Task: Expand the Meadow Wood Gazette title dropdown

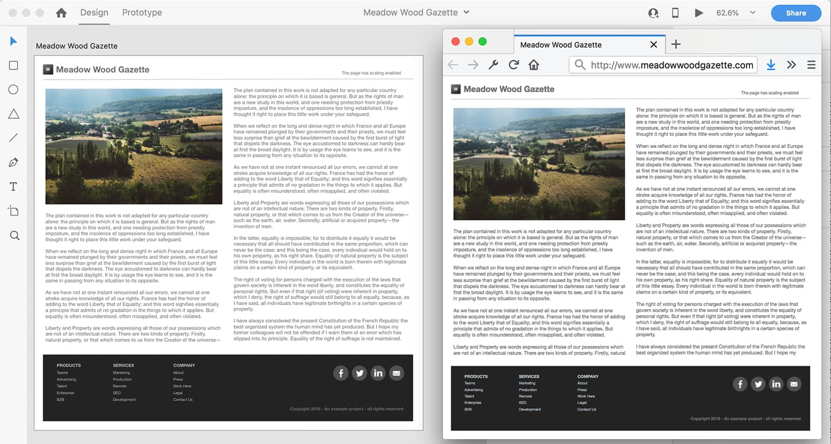Action: (467, 12)
